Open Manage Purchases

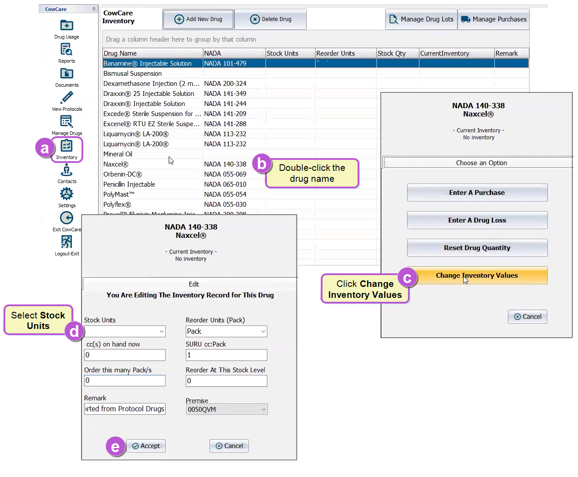coord(494,19)
